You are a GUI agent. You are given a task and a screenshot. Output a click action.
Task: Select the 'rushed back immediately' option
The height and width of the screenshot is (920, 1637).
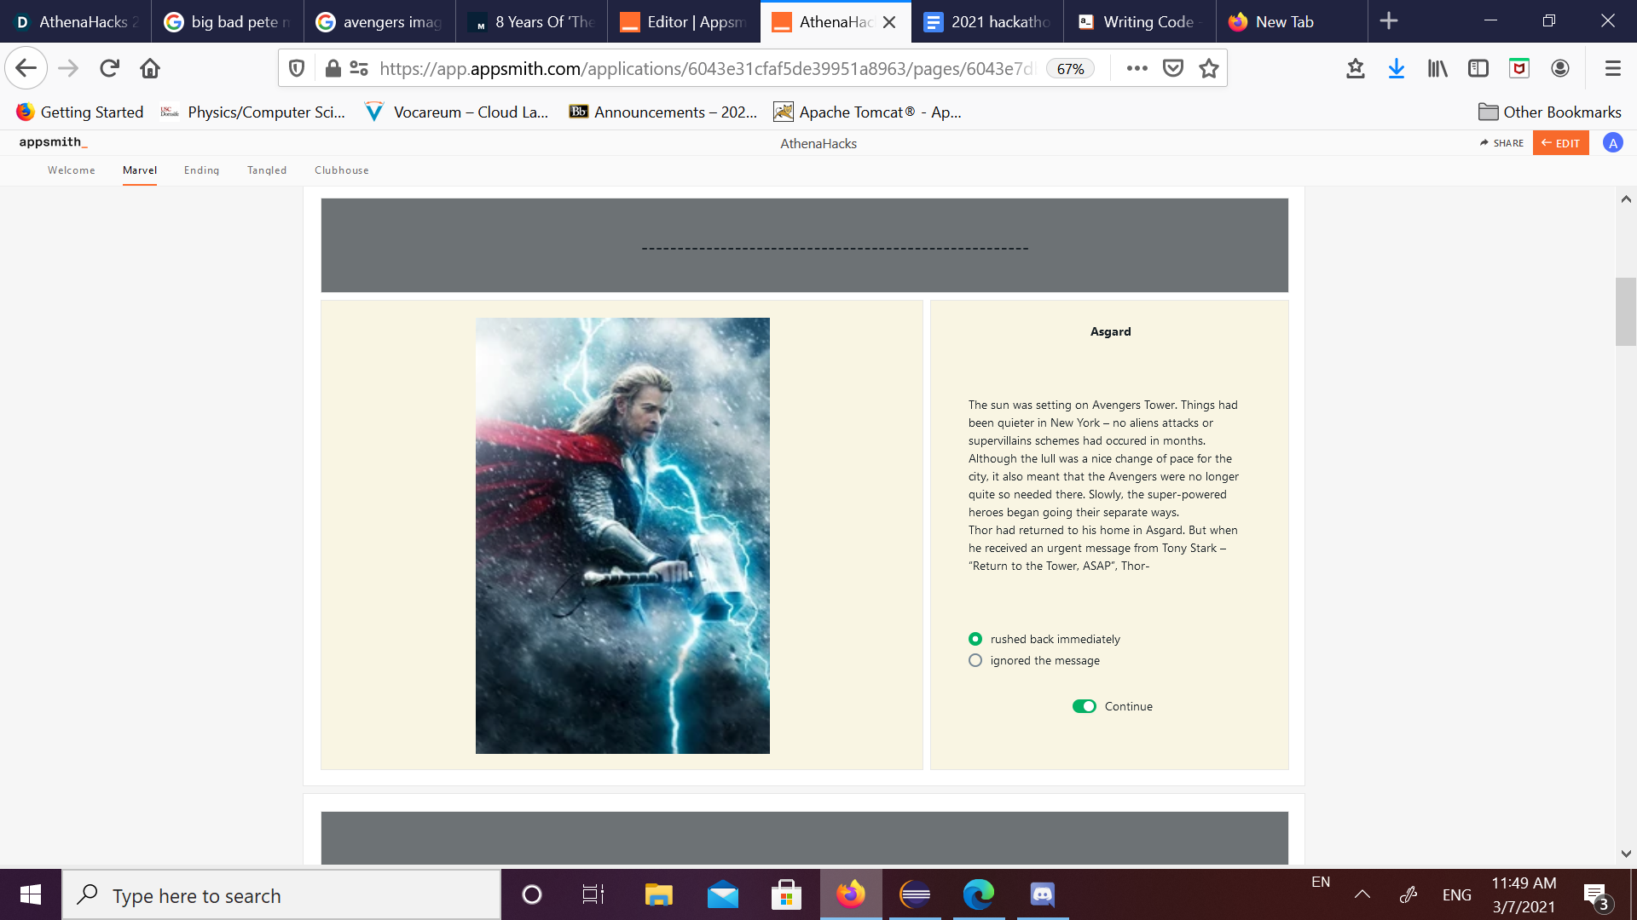click(975, 639)
